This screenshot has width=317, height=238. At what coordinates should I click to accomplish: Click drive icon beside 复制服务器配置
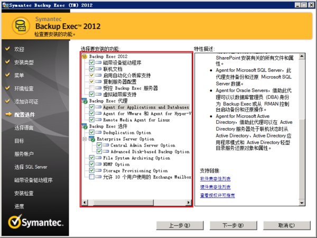point(98,81)
